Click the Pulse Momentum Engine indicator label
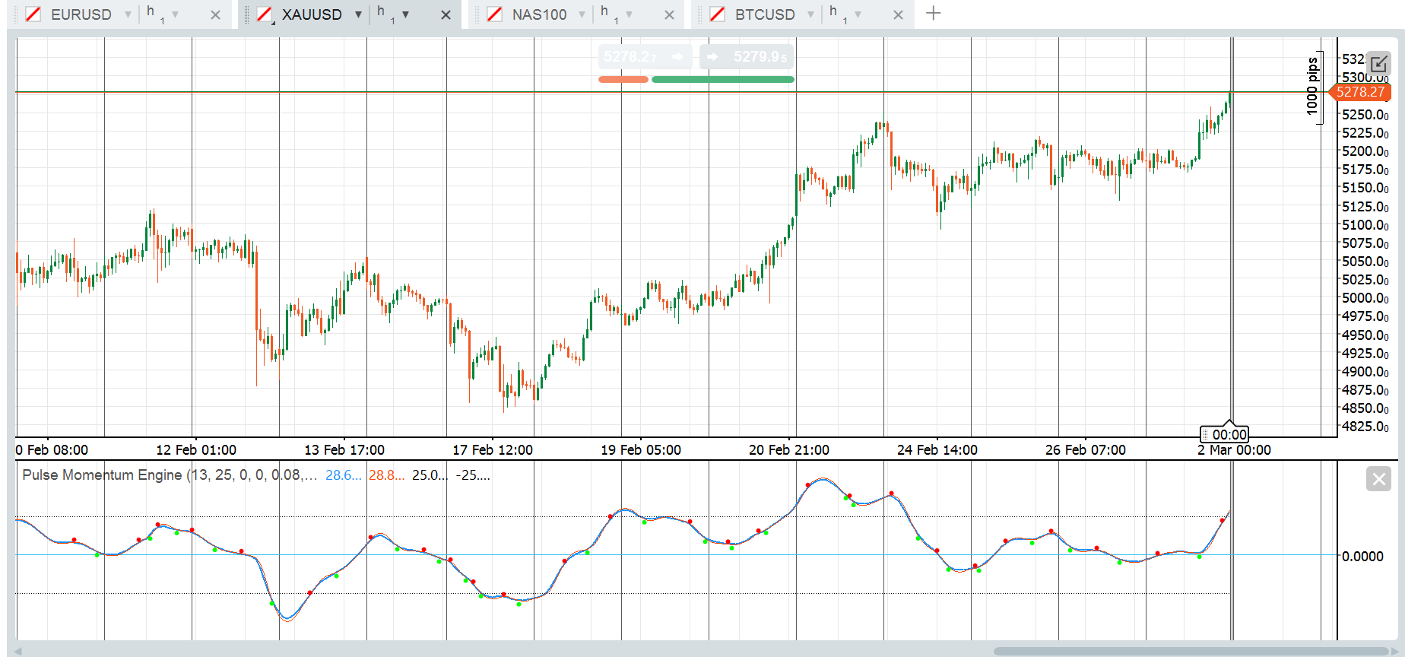Screen dimensions: 1405x657 (x=103, y=475)
